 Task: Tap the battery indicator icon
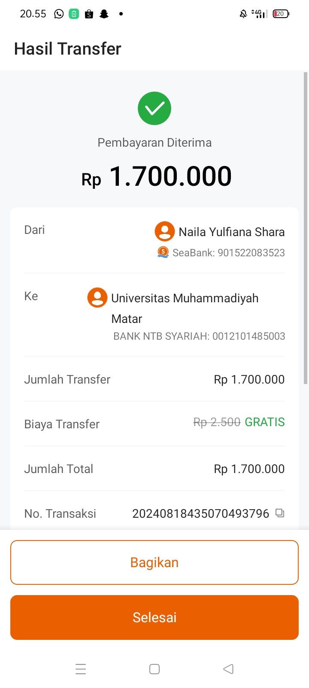[x=281, y=14]
